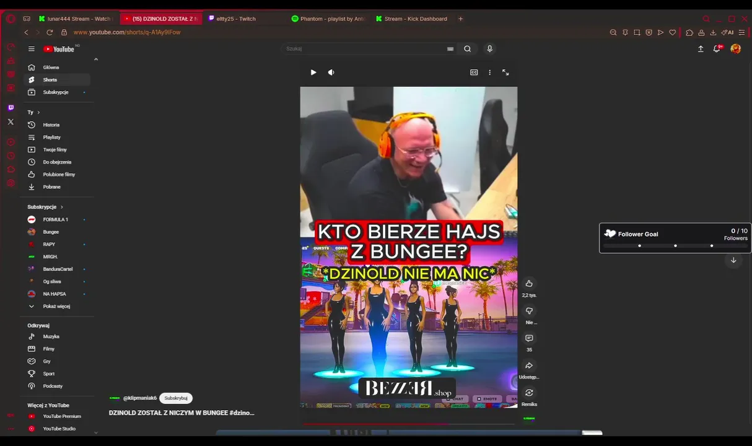752x446 pixels.
Task: Open the Opera AI assistant button
Action: click(727, 32)
